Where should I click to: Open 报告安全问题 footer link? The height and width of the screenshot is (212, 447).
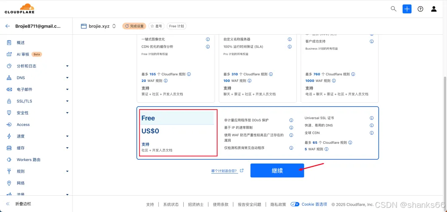click(249, 204)
